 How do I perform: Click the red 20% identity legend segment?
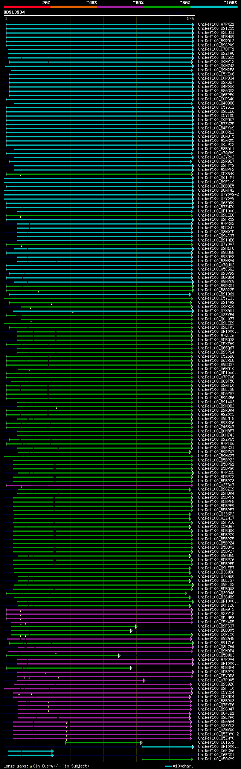tap(27, 7)
